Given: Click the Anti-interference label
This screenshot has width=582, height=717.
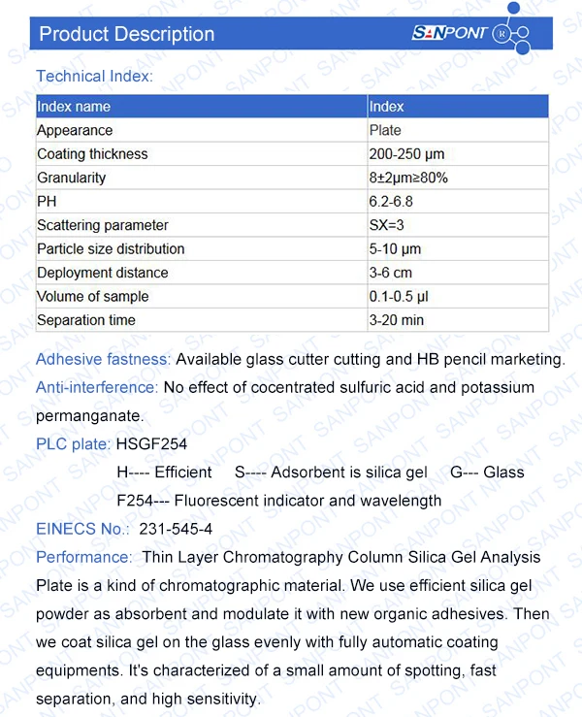Looking at the screenshot, I should 97,387.
